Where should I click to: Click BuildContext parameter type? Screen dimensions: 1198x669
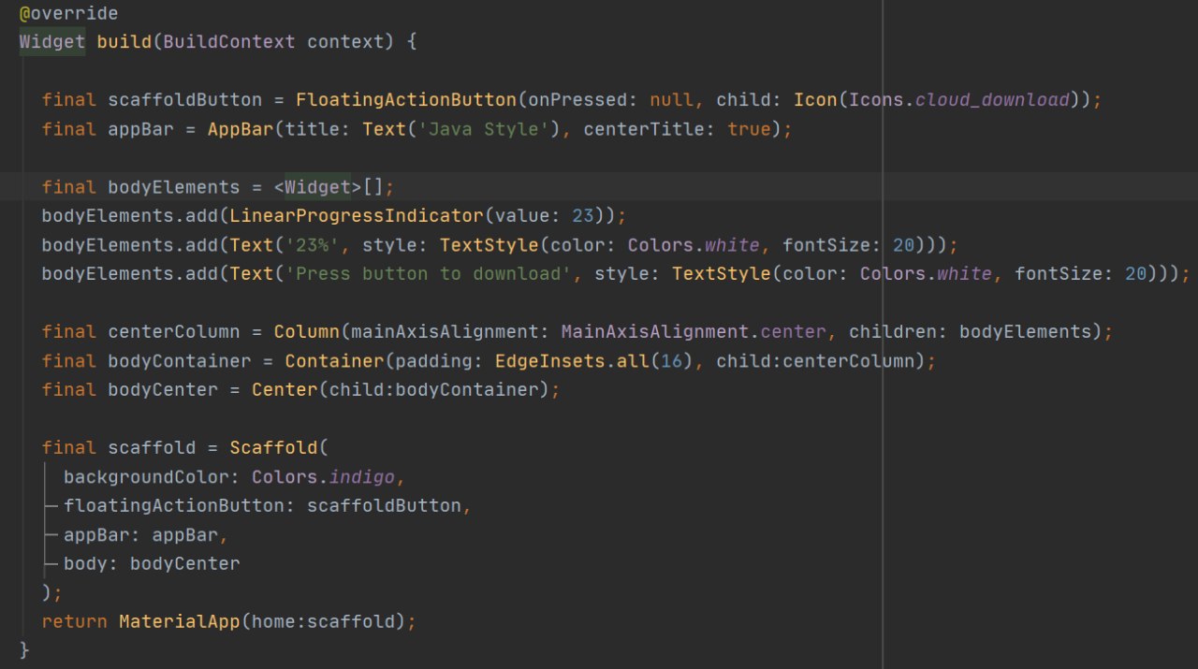tap(229, 43)
